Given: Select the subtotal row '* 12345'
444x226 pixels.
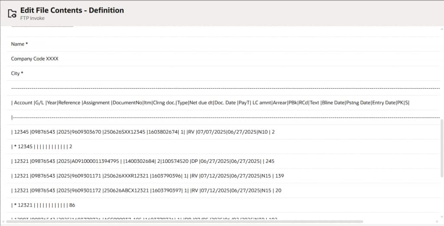Looking at the screenshot, I should coord(42,146).
